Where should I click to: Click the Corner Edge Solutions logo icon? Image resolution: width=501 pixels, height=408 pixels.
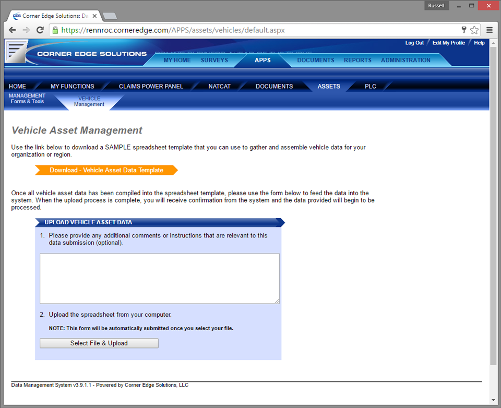16,51
